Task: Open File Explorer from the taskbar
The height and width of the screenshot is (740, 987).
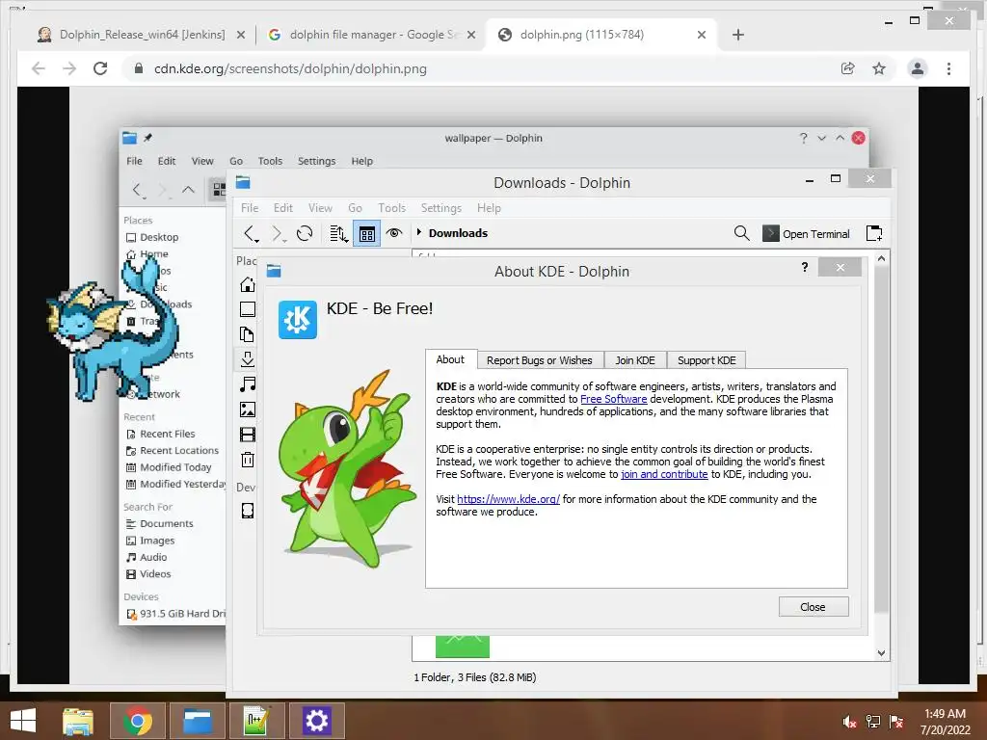Action: pyautogui.click(x=78, y=721)
